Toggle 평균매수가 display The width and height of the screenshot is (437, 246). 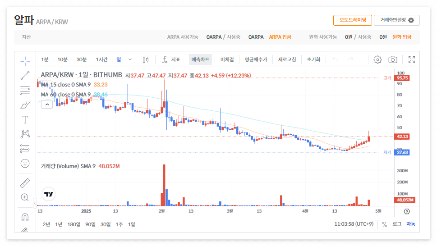(256, 59)
